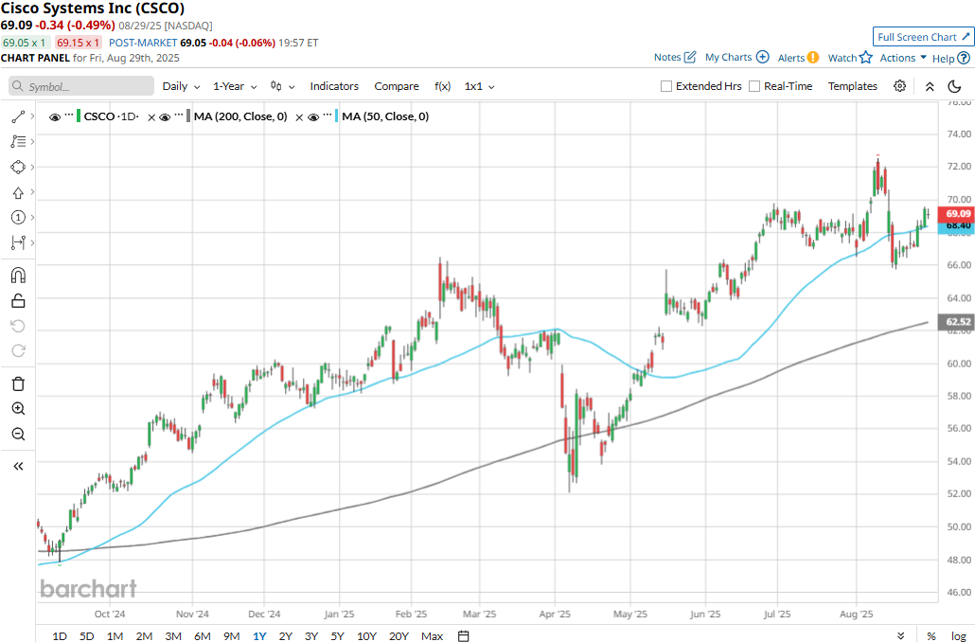
Task: Enable Extended Hrs checkbox
Action: point(666,86)
